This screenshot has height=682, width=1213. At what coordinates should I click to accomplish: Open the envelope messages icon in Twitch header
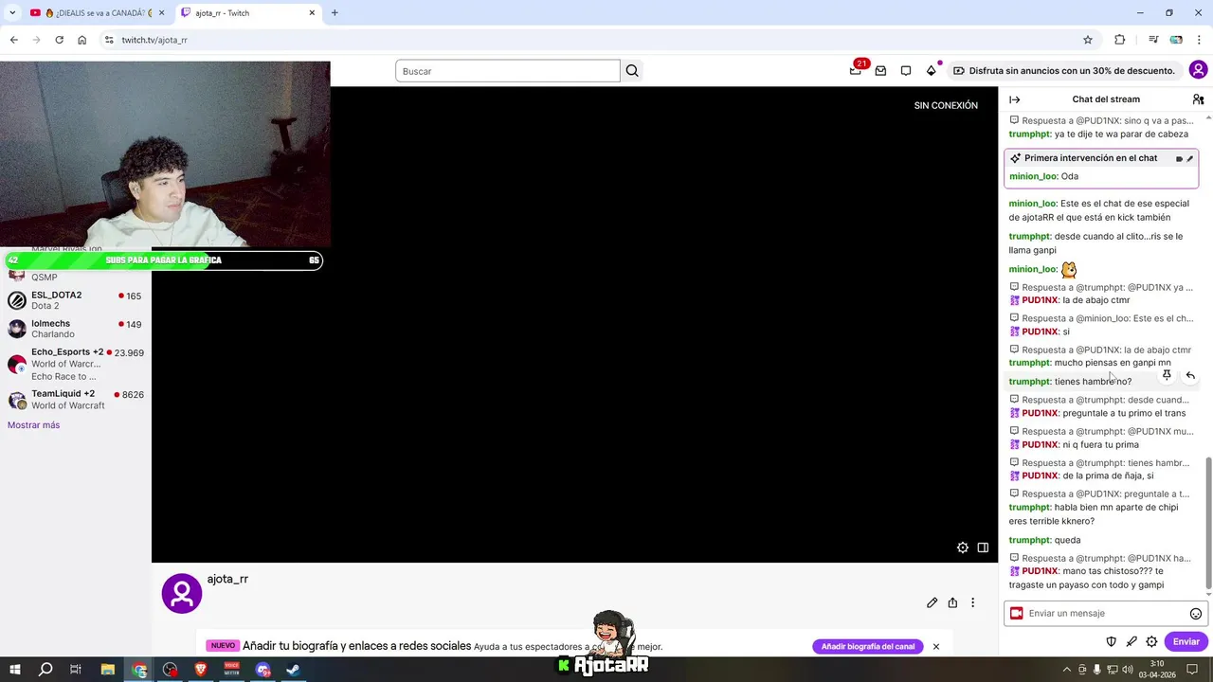880,71
